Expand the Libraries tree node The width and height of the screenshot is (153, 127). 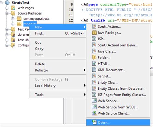[7, 35]
